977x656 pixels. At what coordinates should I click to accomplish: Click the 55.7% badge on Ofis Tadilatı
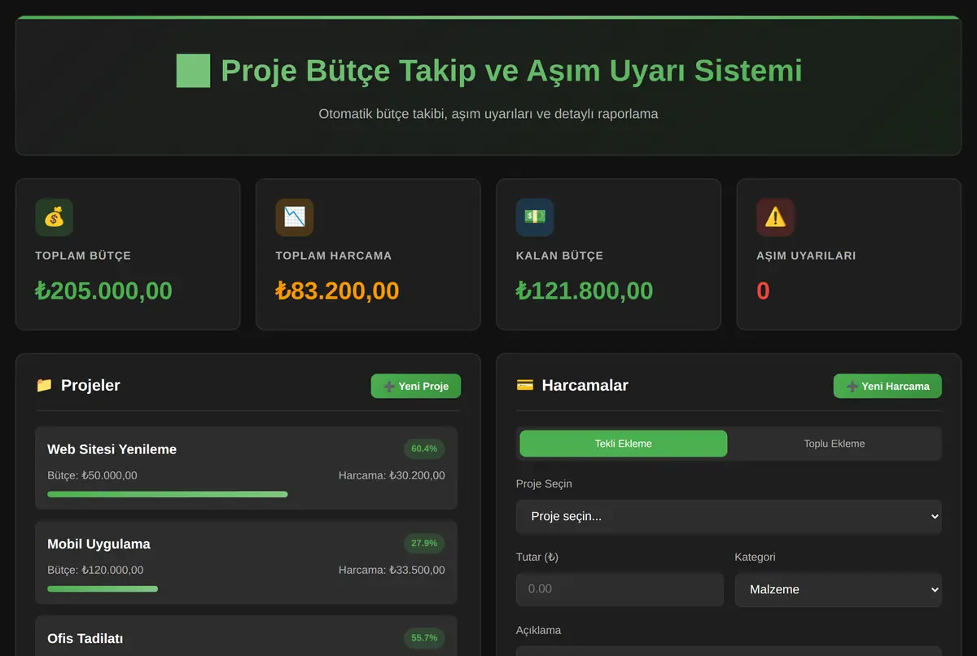click(x=424, y=637)
